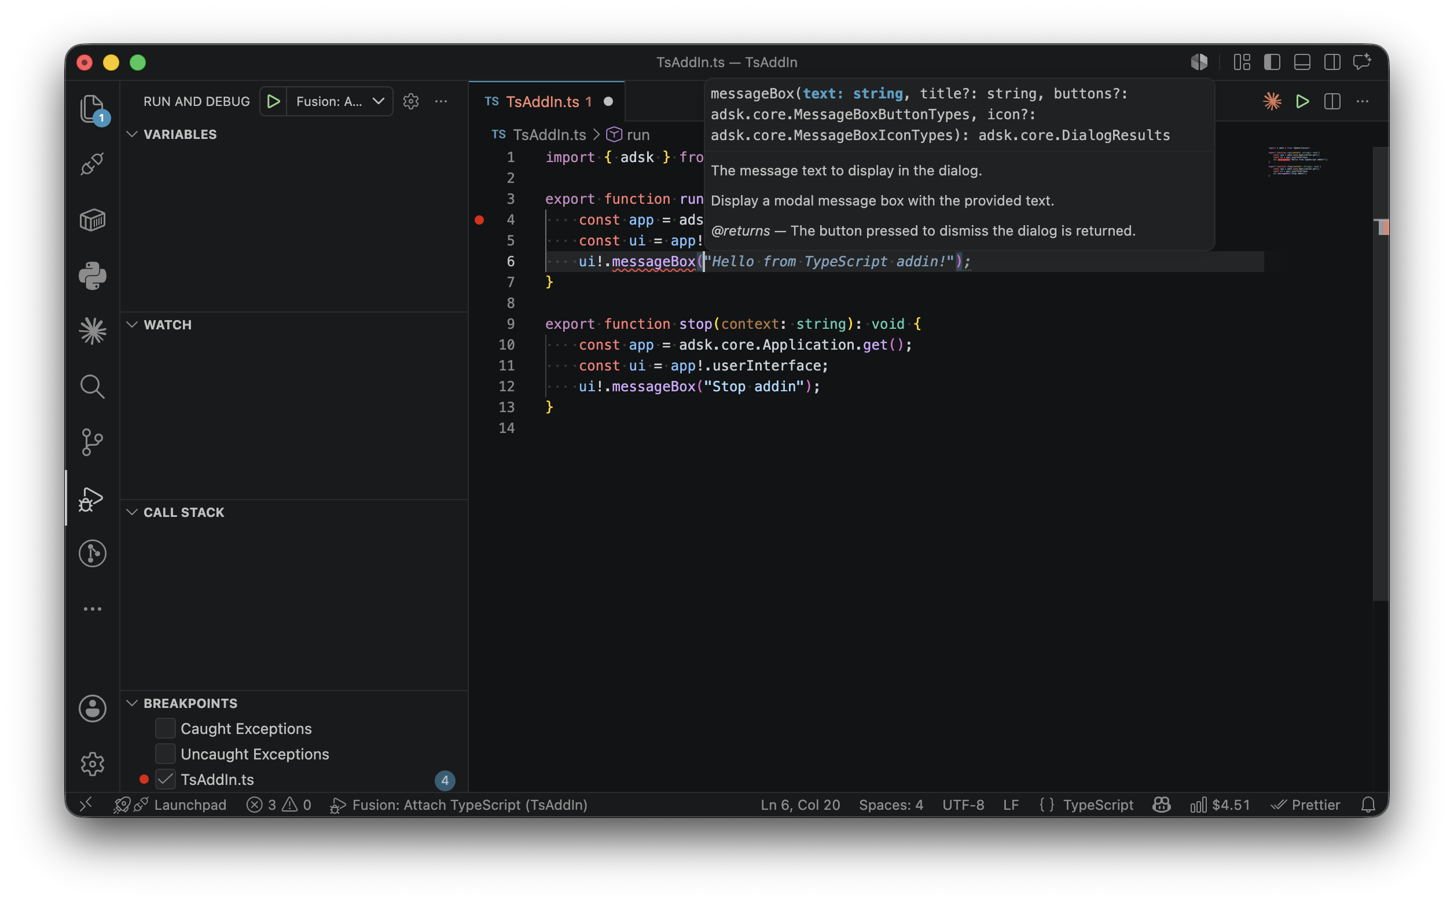Open the notifications bell
This screenshot has height=903, width=1454.
[x=1368, y=805]
